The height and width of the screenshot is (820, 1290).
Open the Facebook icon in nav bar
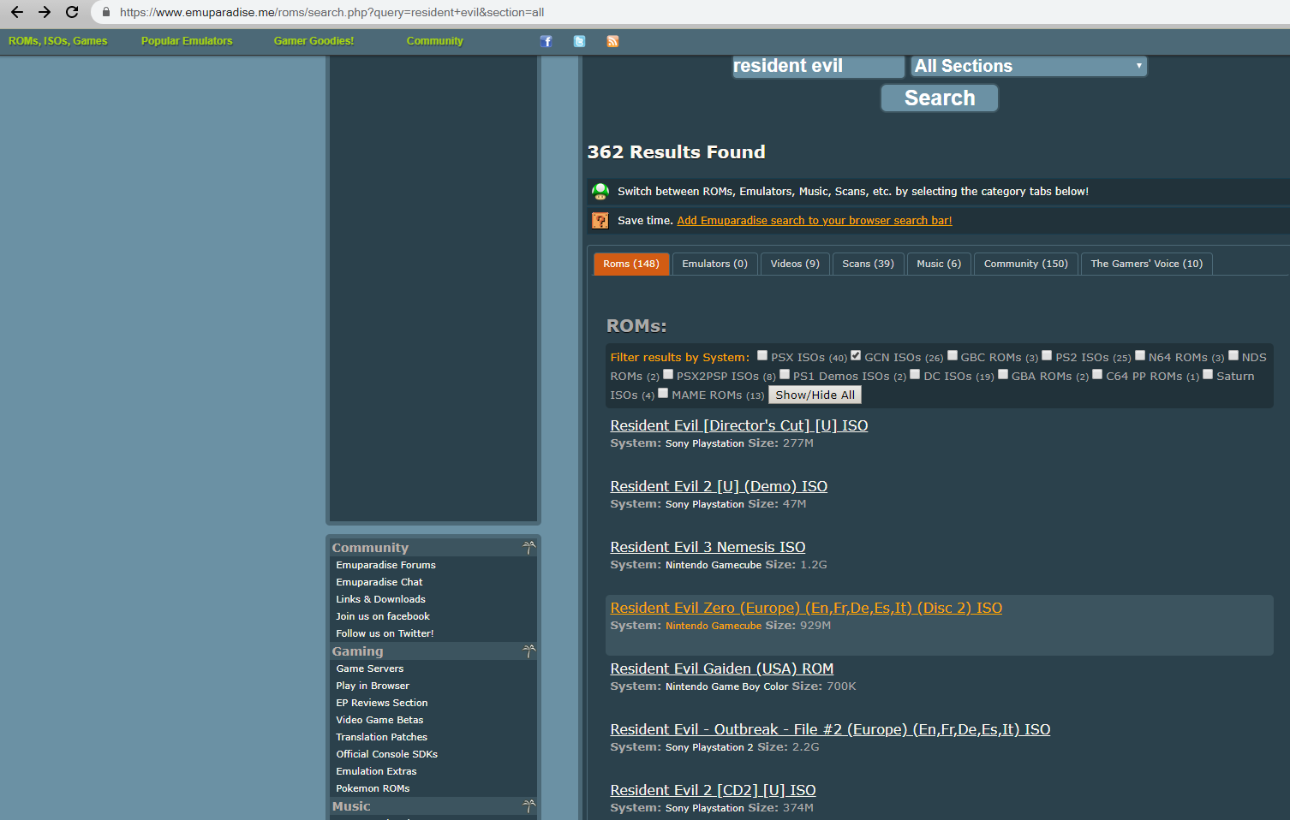click(546, 41)
